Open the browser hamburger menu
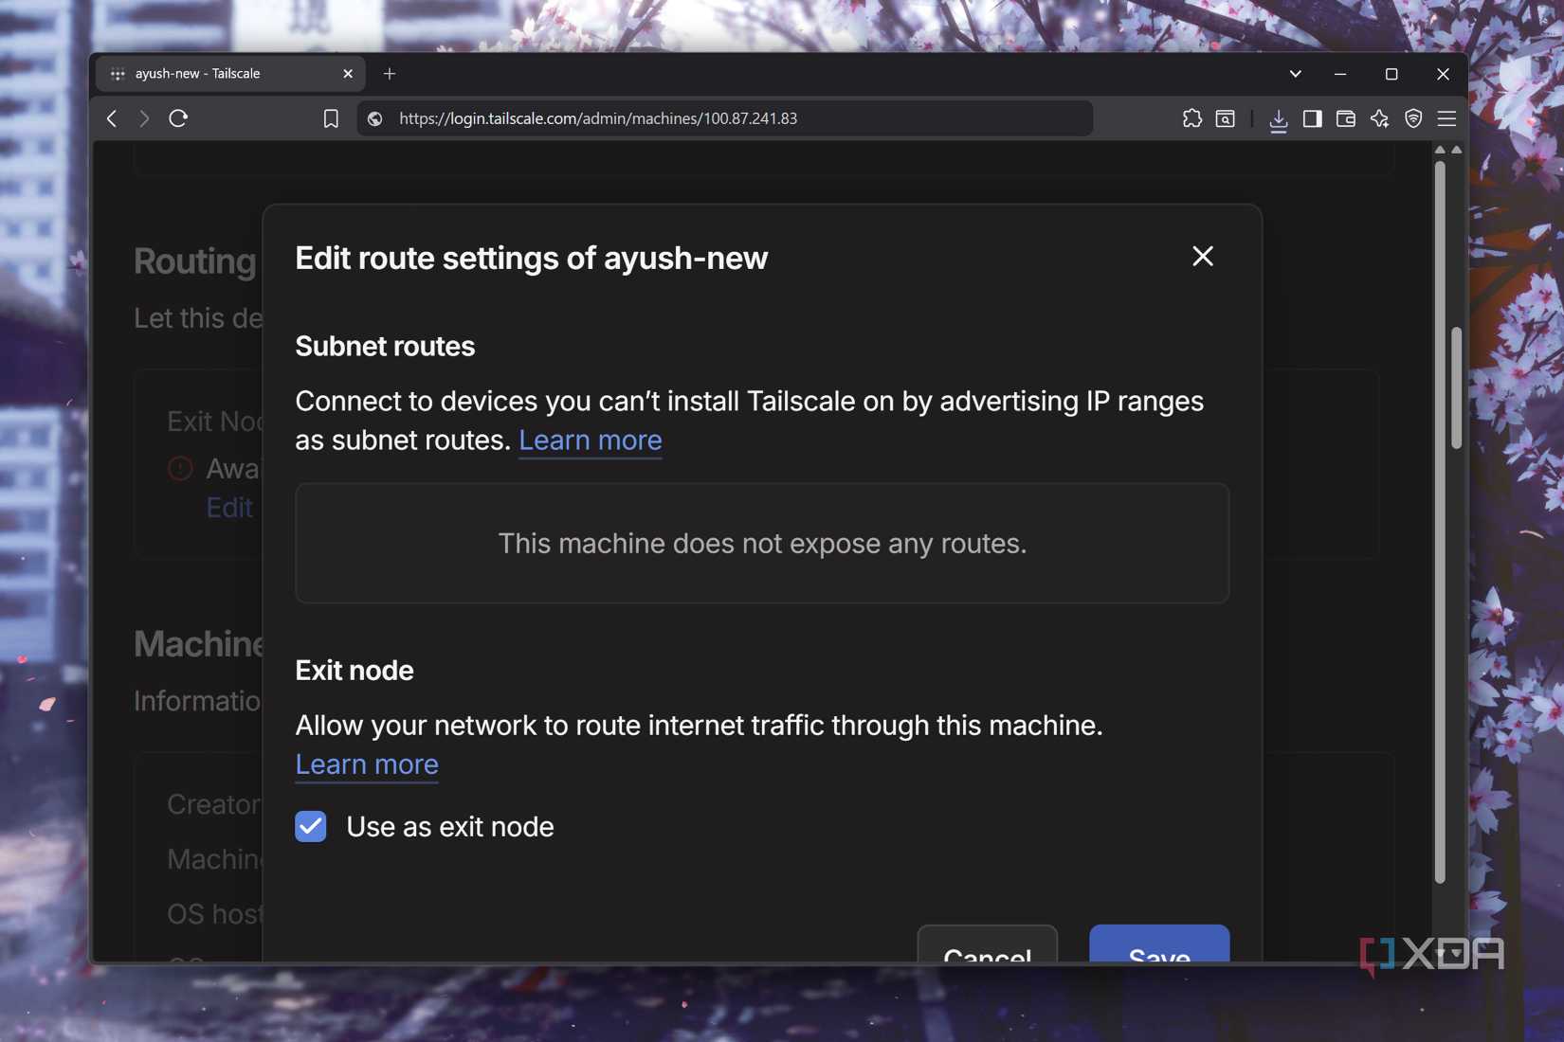Image resolution: width=1564 pixels, height=1042 pixels. pos(1446,118)
